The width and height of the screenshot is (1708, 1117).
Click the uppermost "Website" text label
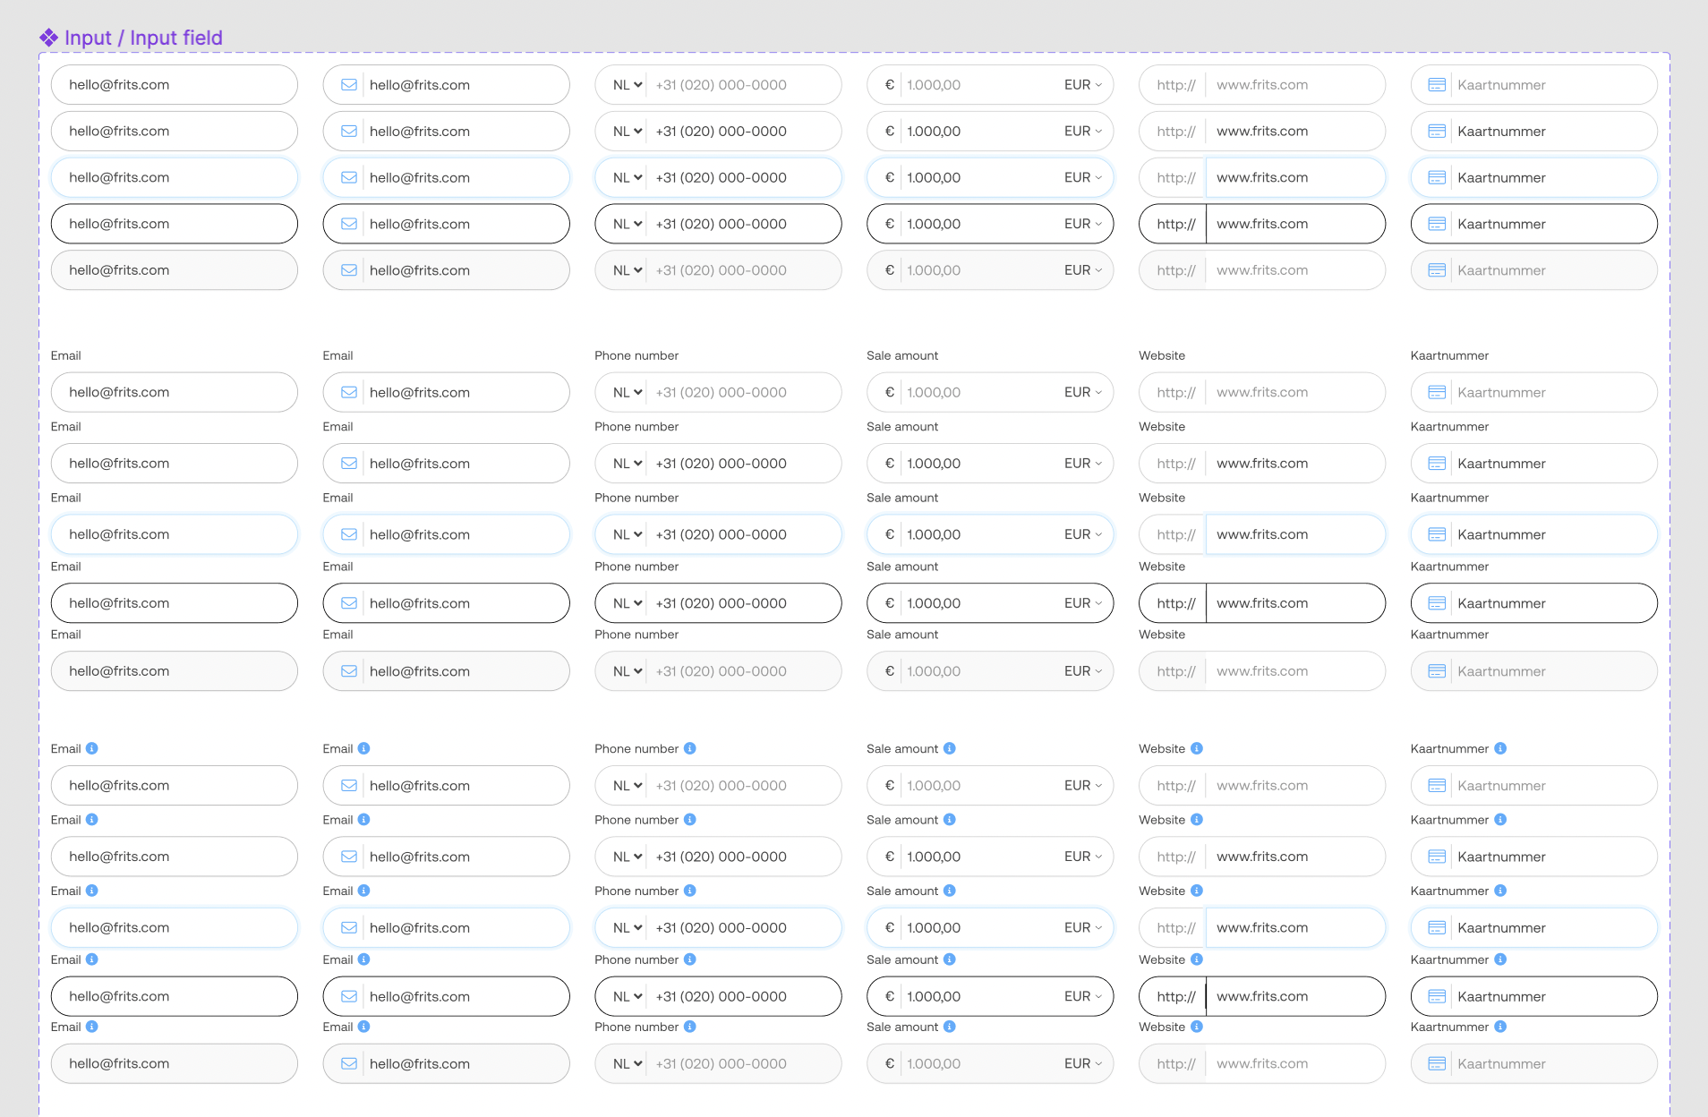(x=1162, y=355)
